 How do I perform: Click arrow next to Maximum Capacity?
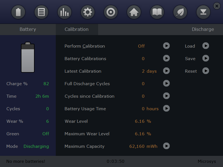(166, 146)
